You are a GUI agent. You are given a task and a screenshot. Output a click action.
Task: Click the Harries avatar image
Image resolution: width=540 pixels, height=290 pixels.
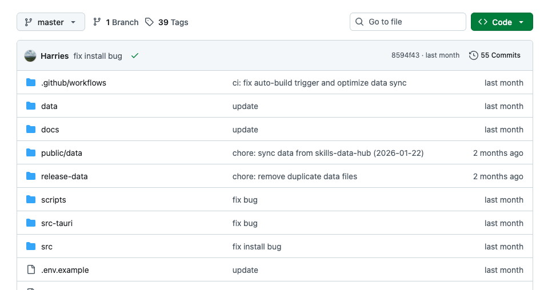coord(30,56)
